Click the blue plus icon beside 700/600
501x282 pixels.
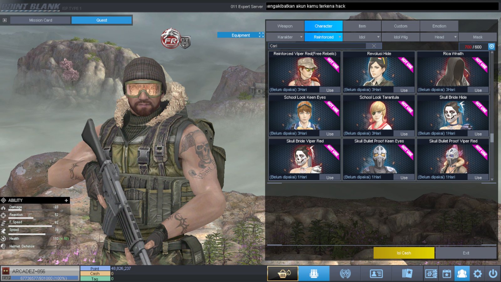(492, 47)
